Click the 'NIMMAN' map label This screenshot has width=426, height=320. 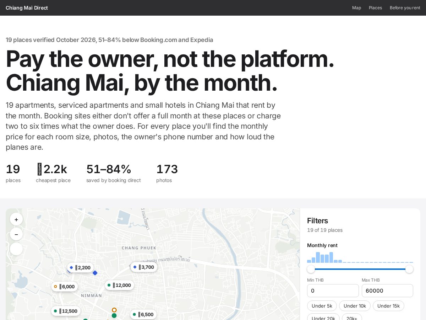tap(91, 295)
